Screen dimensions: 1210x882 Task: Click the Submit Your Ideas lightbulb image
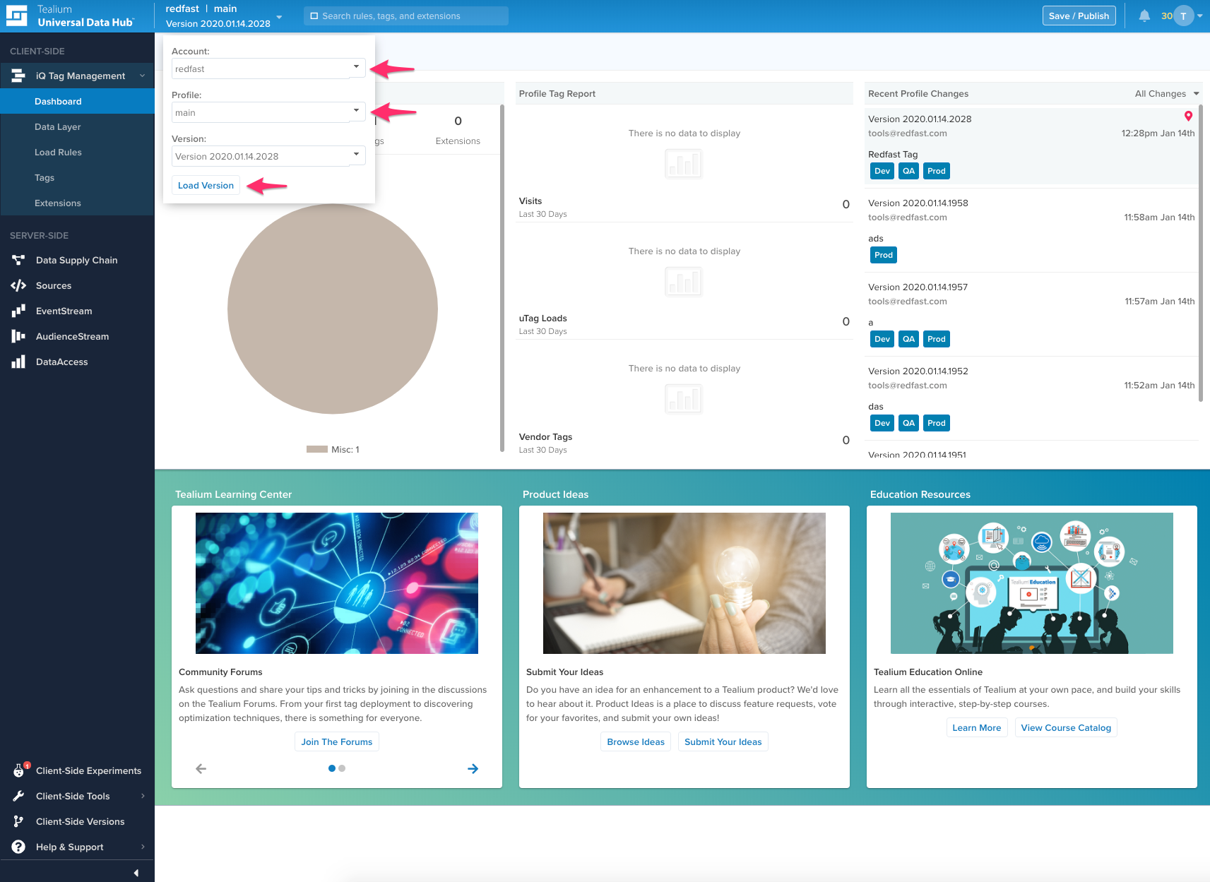pyautogui.click(x=684, y=583)
